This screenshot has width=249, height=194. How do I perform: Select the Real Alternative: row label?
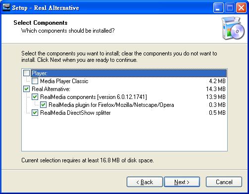[51, 89]
